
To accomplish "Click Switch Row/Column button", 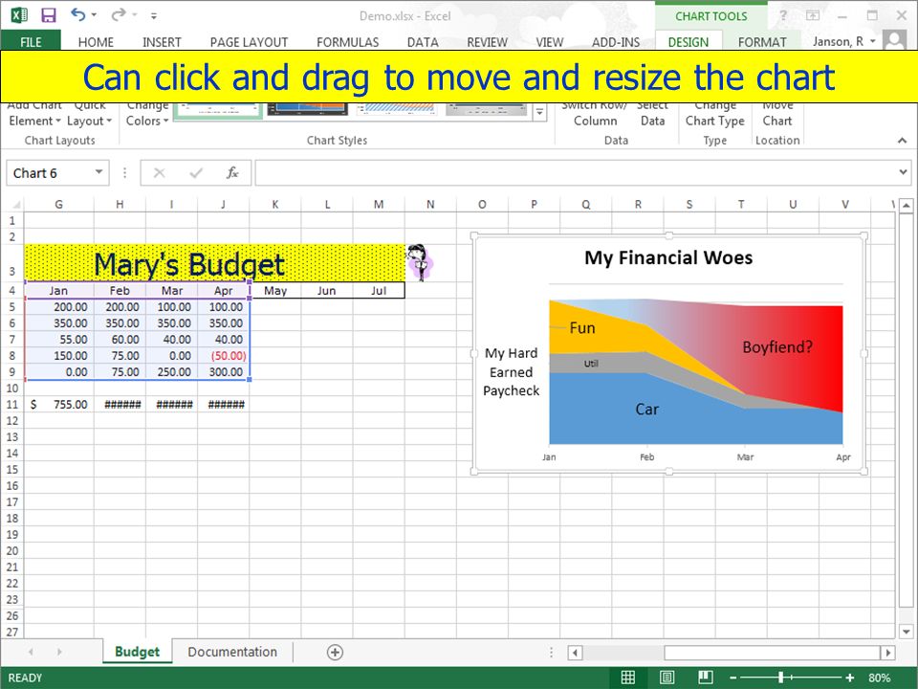I will (x=595, y=114).
